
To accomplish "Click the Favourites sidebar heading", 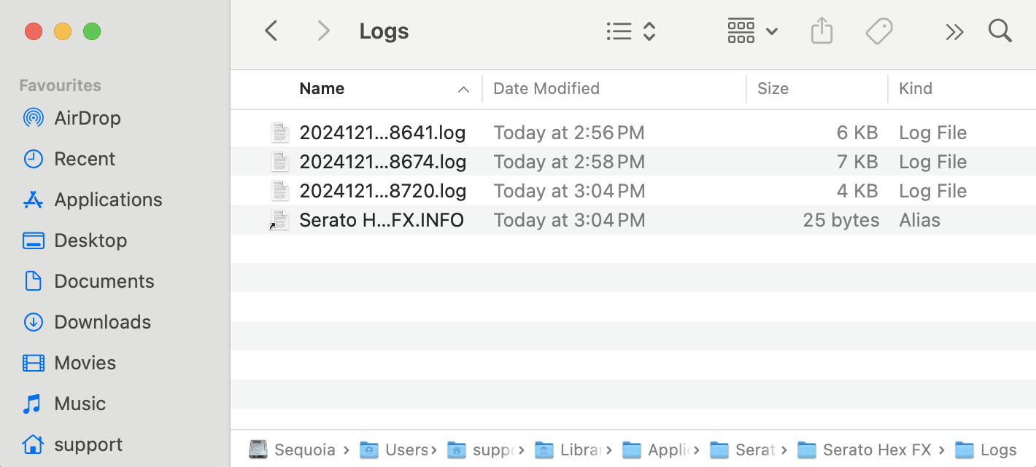I will click(60, 85).
